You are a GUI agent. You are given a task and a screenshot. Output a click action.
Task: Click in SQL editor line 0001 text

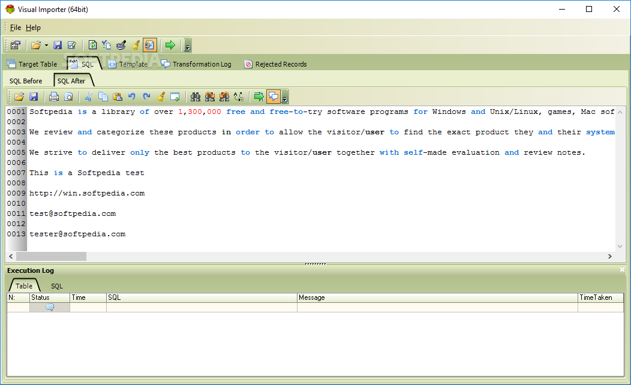321,112
